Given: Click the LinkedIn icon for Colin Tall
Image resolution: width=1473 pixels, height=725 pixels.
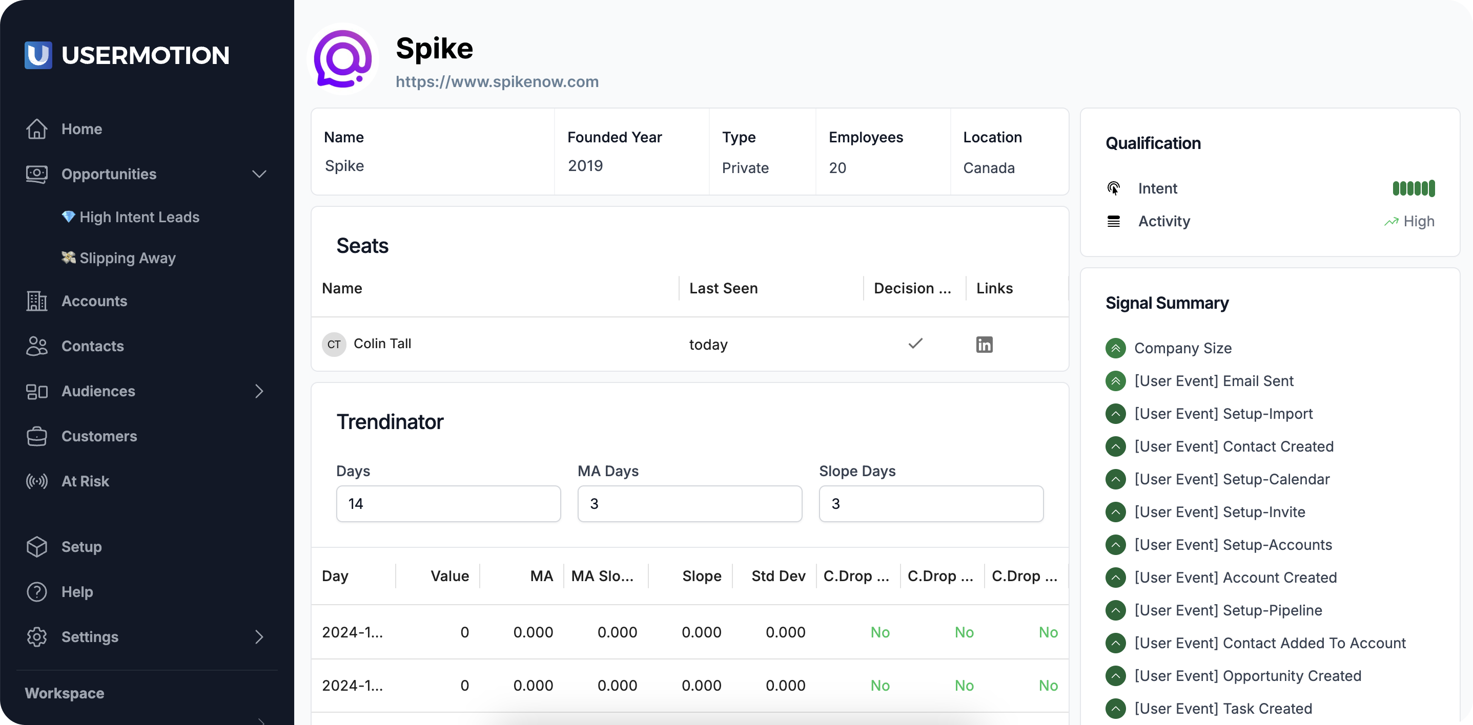Looking at the screenshot, I should 984,345.
